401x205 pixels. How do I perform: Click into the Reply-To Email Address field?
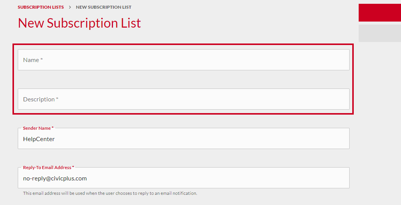[184, 178]
